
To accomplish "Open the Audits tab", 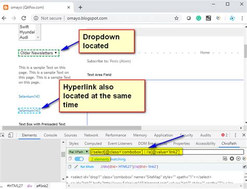I will click(x=205, y=135).
